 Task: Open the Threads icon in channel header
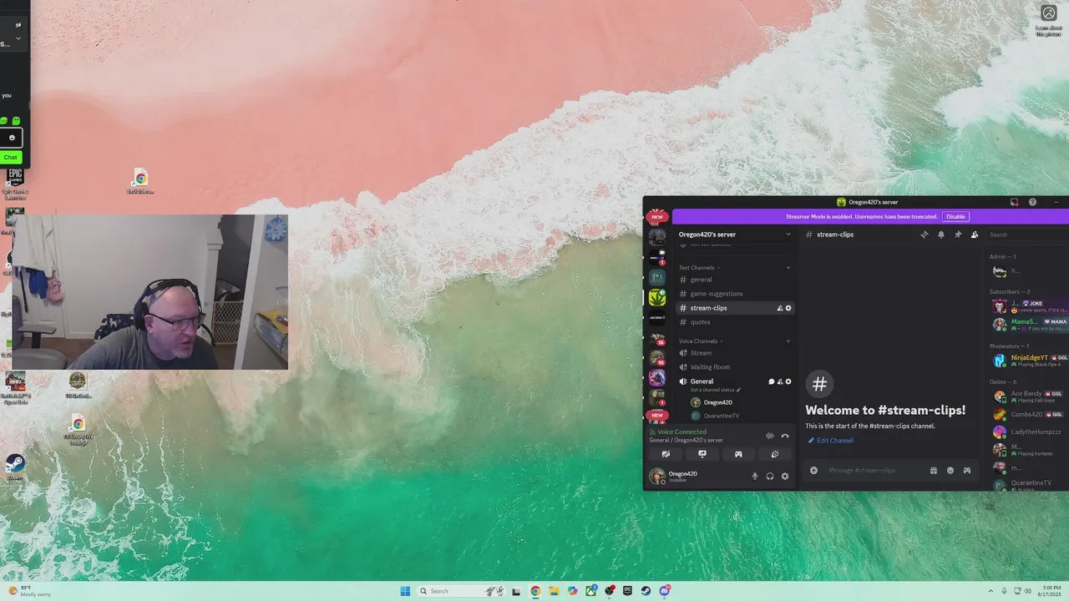[x=925, y=235]
